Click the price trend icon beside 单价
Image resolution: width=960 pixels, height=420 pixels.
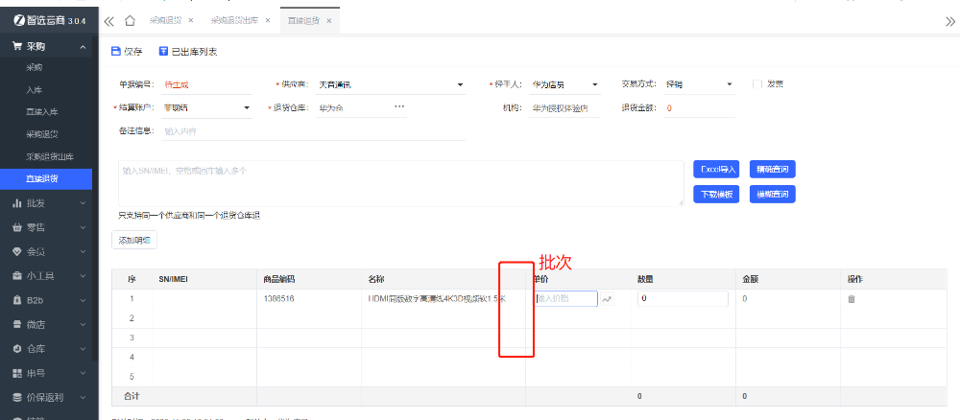click(x=607, y=299)
